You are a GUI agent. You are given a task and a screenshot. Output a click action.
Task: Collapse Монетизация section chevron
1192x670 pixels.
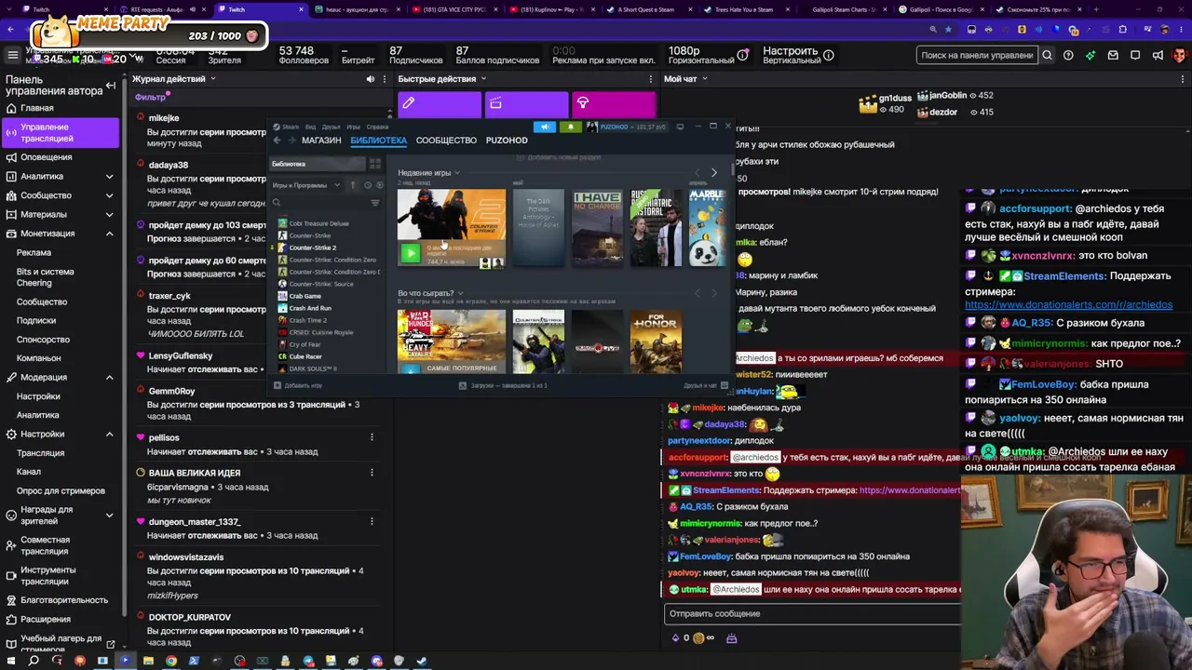(109, 234)
